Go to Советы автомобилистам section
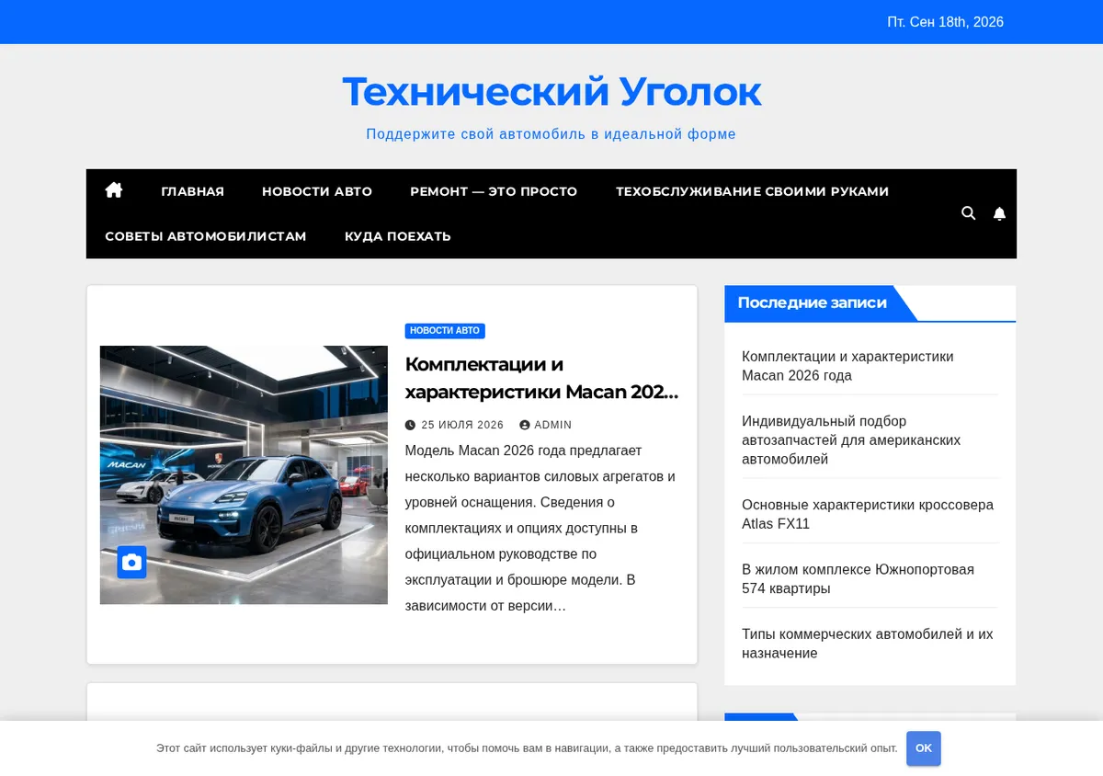 pos(206,236)
